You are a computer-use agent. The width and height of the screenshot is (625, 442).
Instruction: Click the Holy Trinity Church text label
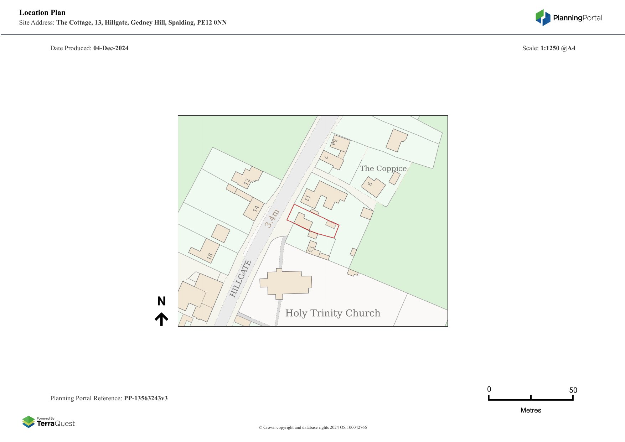click(x=332, y=313)
